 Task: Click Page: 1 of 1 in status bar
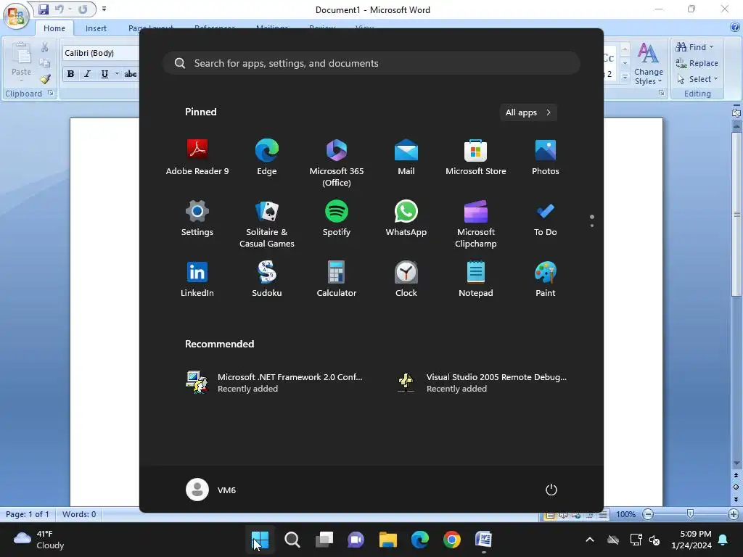(x=28, y=514)
